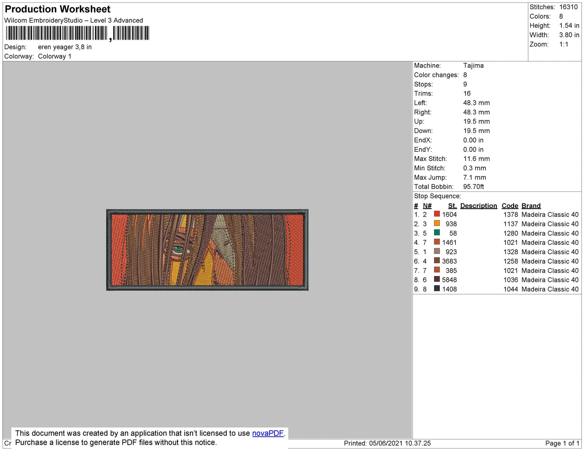This screenshot has height=451, width=584.
Task: Click the Stitches value '16310'
Action: (x=569, y=7)
